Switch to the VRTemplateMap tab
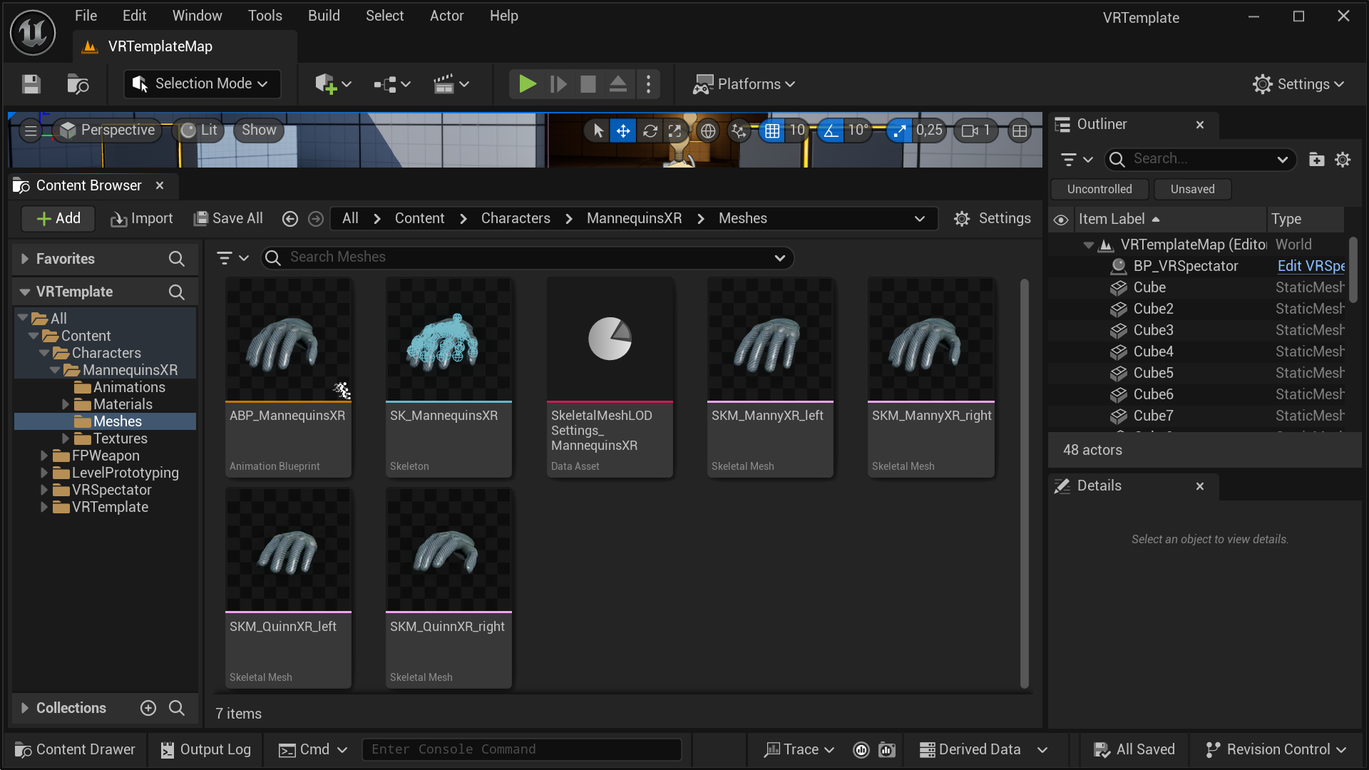Screen dimensions: 1369x770 pos(160,46)
